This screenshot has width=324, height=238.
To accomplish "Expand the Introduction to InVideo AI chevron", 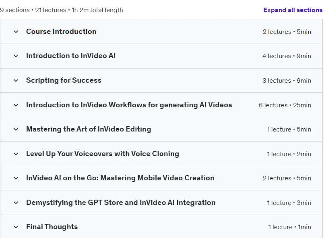I will (x=16, y=56).
